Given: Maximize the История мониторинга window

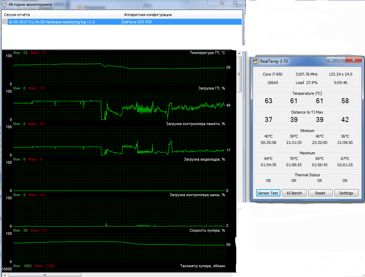Looking at the screenshot, I should tap(222, 3).
